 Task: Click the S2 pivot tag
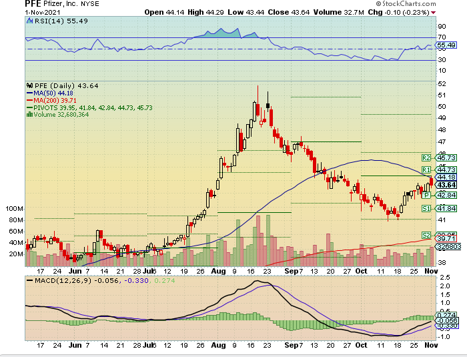coord(426,236)
